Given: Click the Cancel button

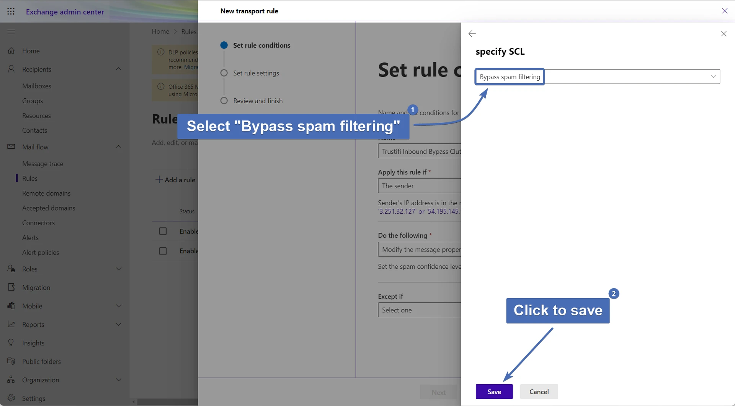Looking at the screenshot, I should (x=539, y=391).
